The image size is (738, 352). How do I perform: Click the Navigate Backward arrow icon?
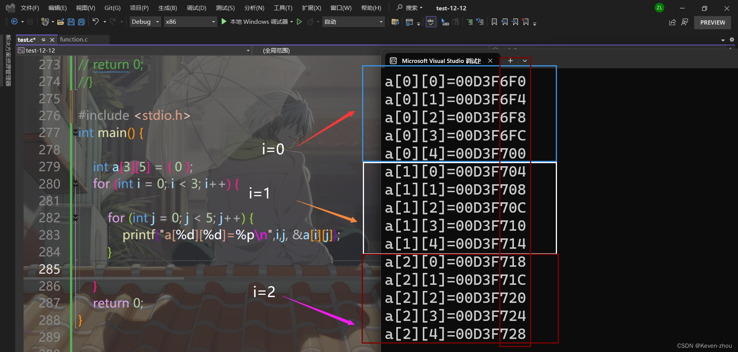pos(15,22)
